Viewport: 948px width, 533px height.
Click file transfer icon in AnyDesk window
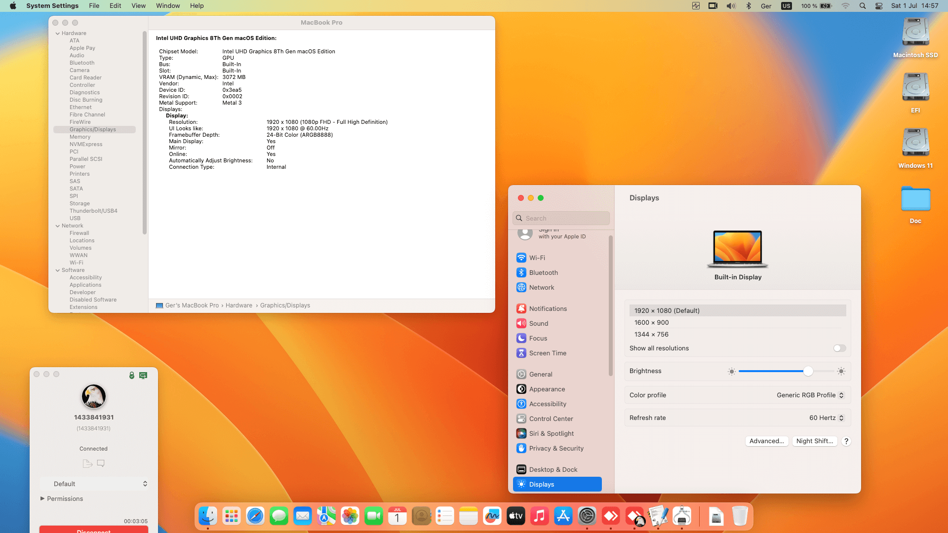pyautogui.click(x=87, y=463)
